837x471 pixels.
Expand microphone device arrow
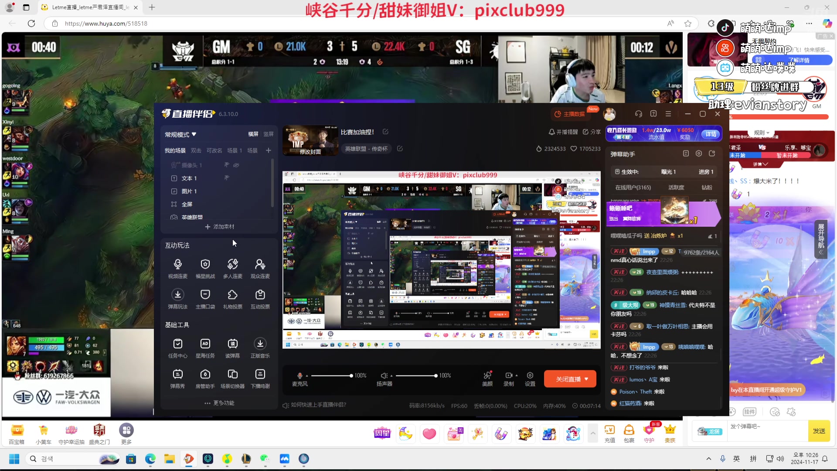[x=307, y=375]
